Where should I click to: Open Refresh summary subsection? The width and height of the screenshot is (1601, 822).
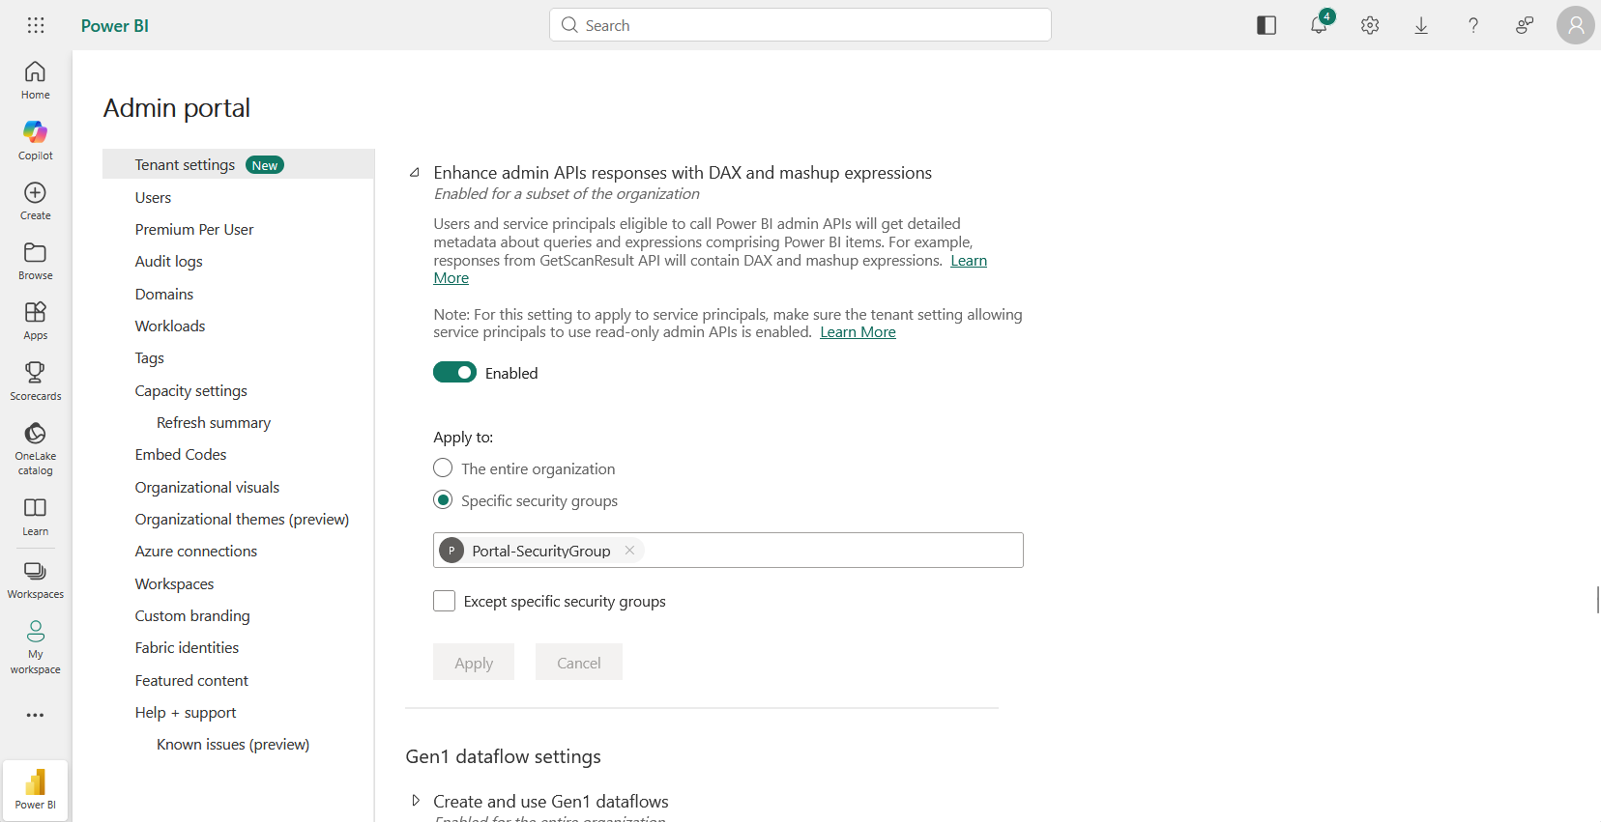coord(214,422)
